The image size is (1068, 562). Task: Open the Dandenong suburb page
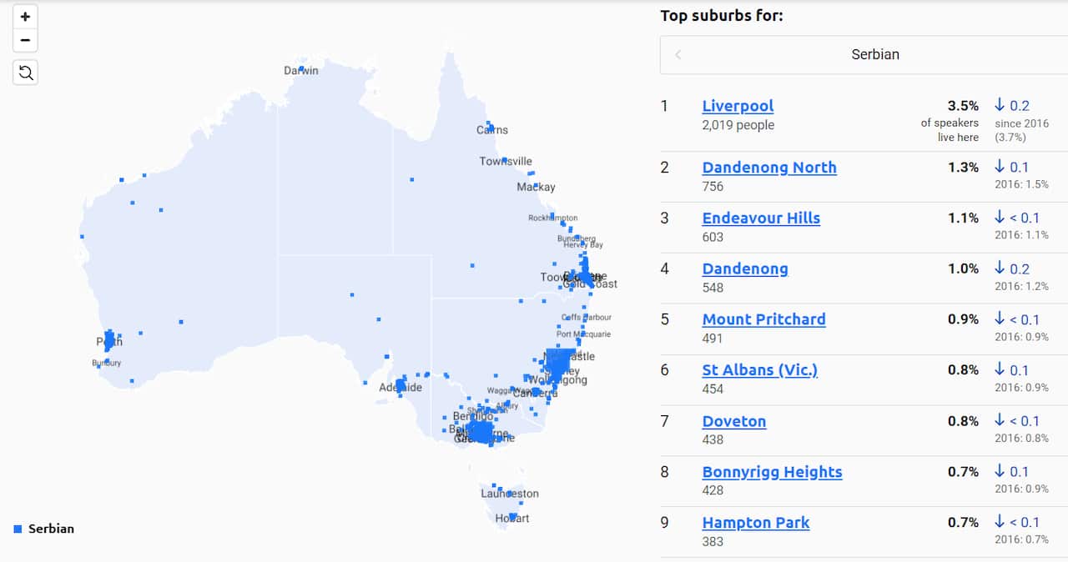(745, 268)
